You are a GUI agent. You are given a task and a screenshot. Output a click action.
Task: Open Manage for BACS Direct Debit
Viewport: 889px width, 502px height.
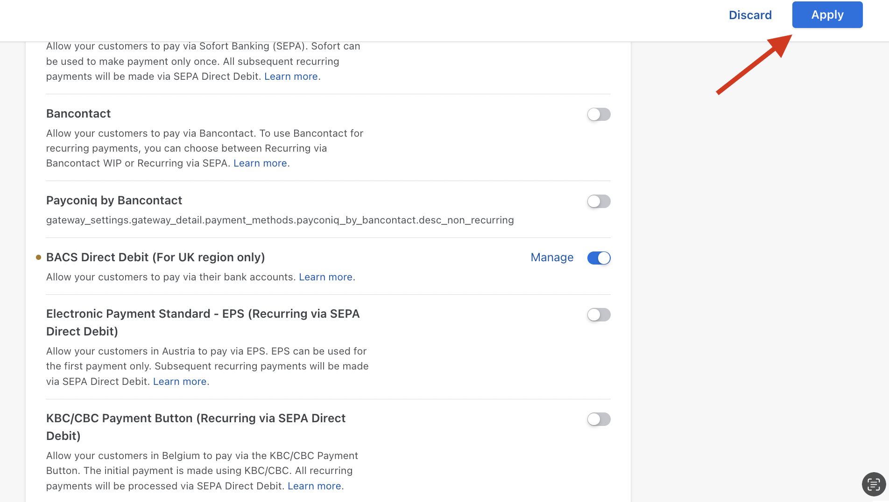pyautogui.click(x=552, y=258)
